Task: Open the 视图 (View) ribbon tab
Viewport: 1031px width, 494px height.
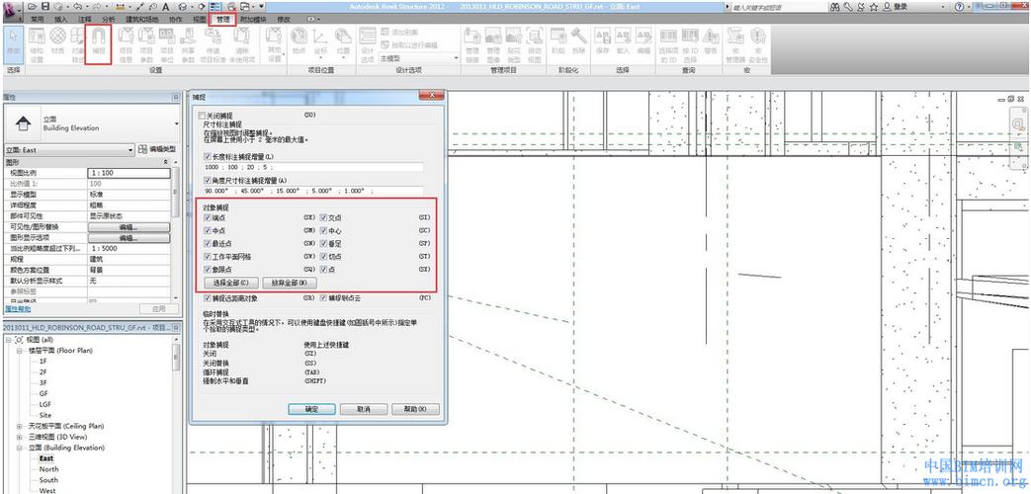Action: pos(200,19)
